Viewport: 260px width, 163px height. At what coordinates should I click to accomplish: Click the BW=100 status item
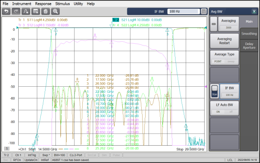pos(59,155)
